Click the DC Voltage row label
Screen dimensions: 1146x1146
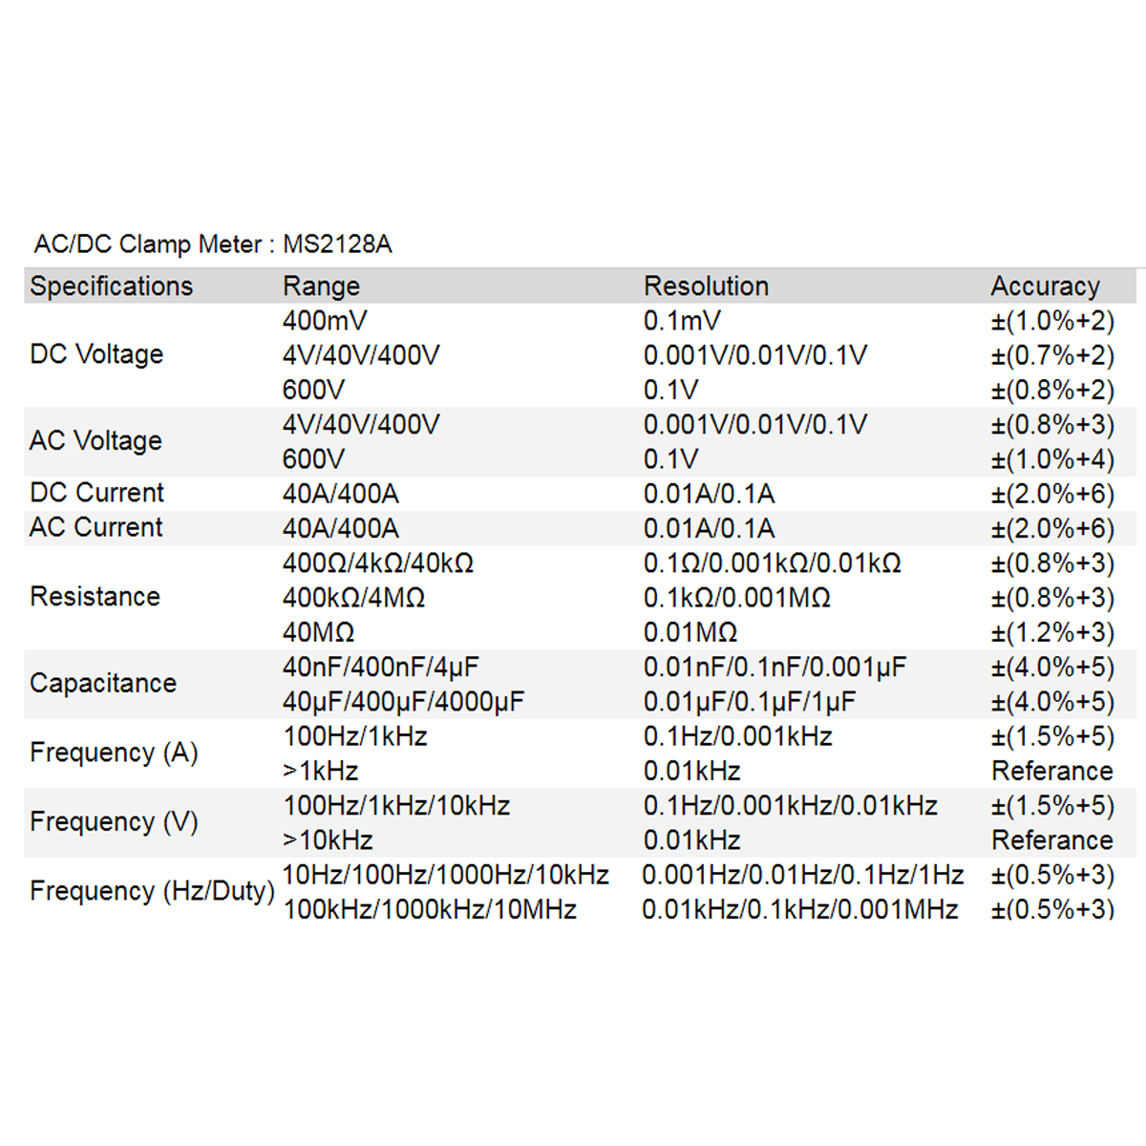(96, 354)
